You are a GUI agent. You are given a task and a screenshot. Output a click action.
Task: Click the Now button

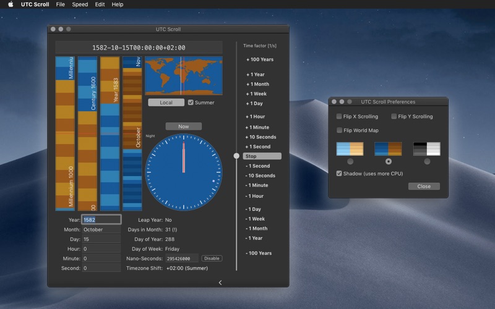point(183,127)
